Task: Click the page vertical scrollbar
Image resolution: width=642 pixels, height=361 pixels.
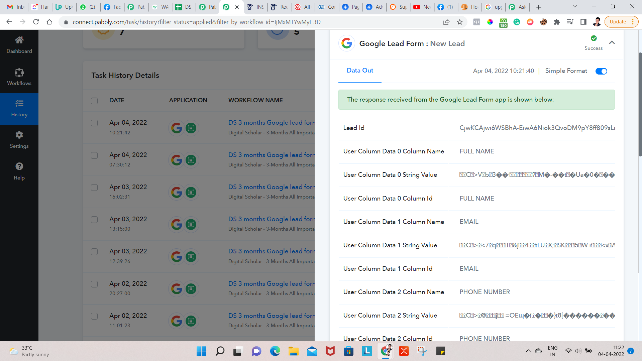Action: click(x=640, y=104)
